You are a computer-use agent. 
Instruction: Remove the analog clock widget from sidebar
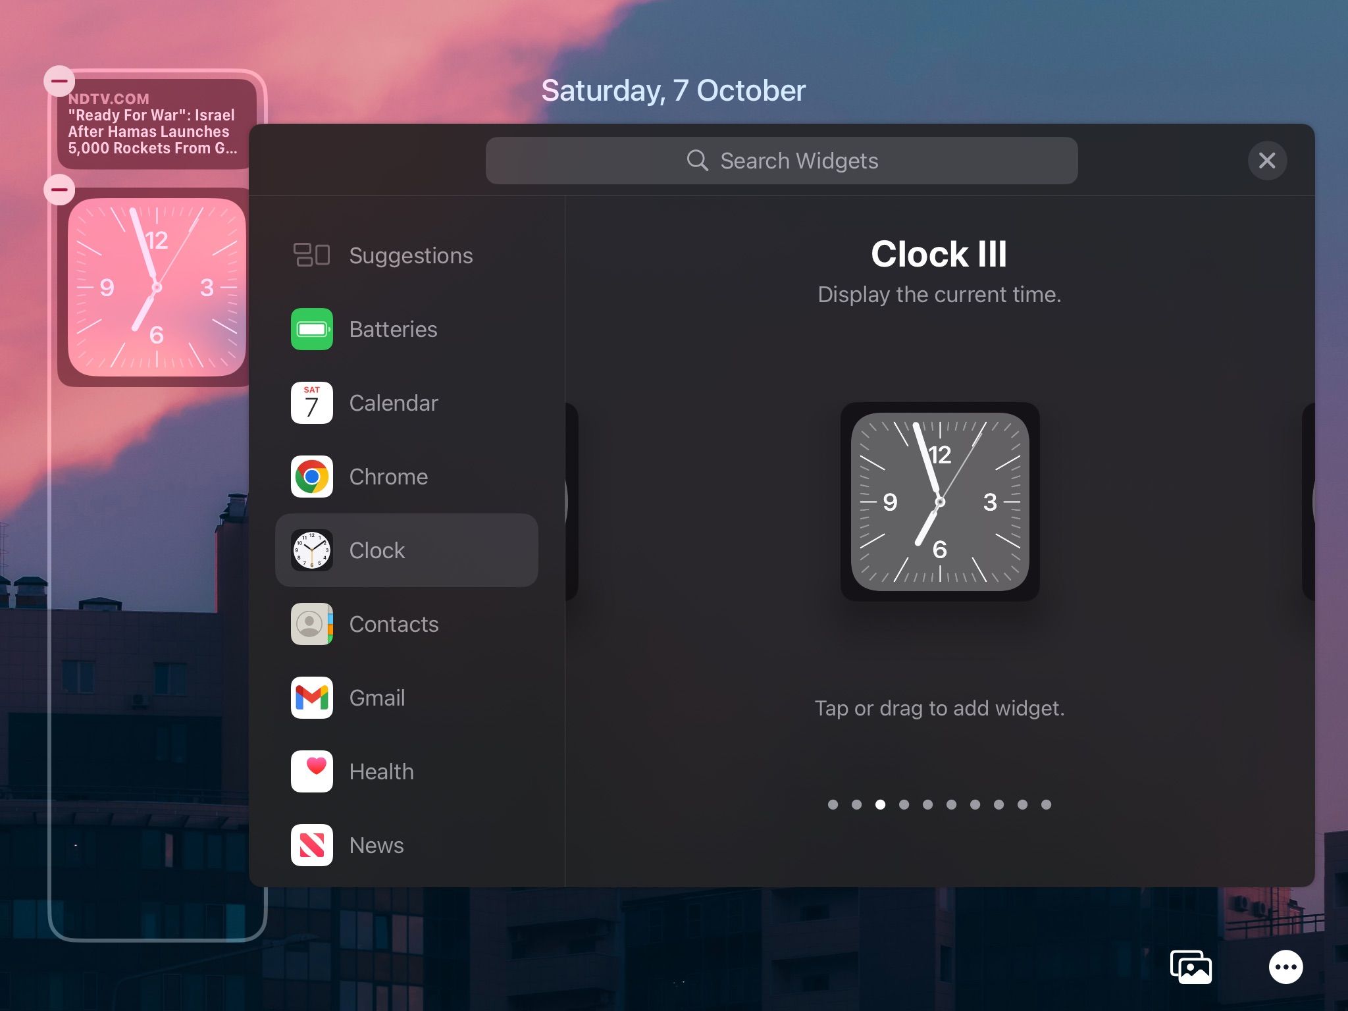pos(59,189)
